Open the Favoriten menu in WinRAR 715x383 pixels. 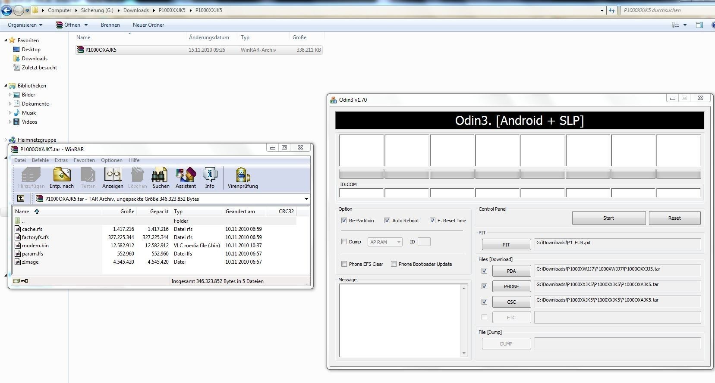[x=84, y=160]
